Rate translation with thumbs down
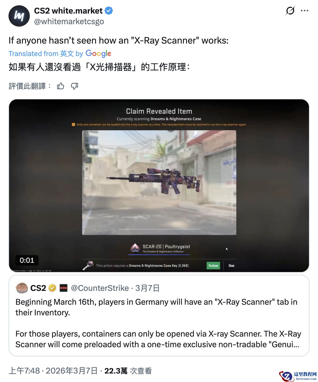 click(74, 86)
